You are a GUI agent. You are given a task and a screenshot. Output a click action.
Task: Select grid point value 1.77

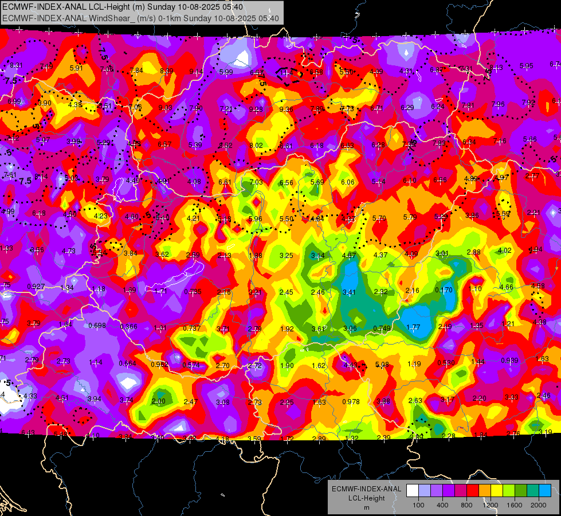point(413,327)
